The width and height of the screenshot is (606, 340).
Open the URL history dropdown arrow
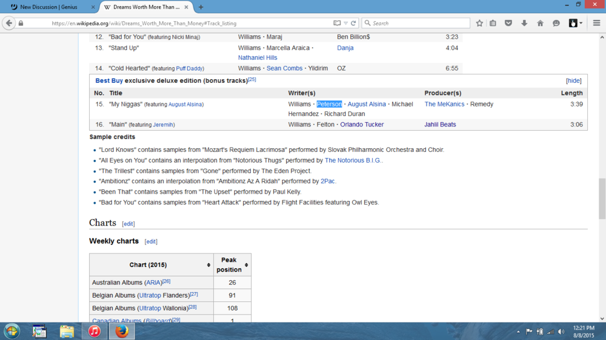coord(346,23)
